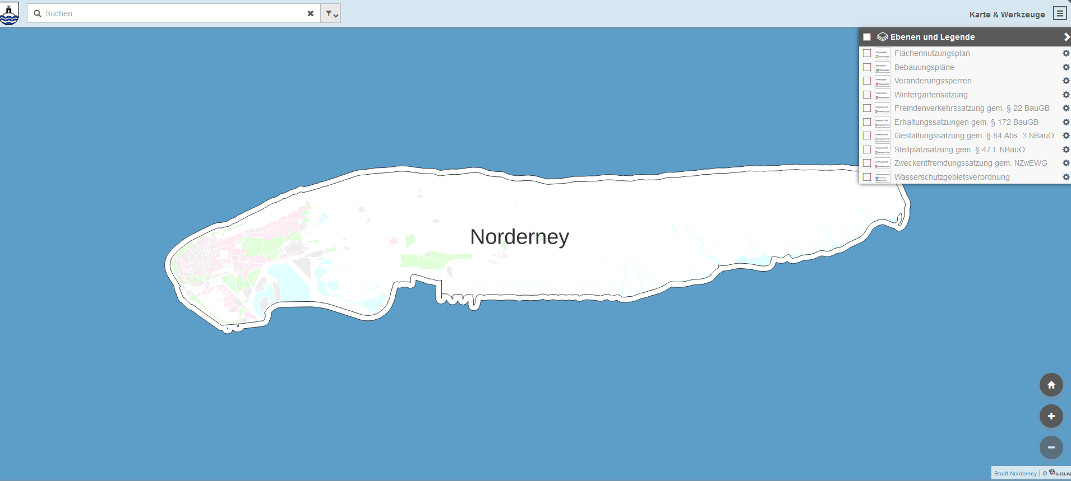This screenshot has width=1071, height=481.
Task: Zoom out with the minus button
Action: tap(1051, 447)
